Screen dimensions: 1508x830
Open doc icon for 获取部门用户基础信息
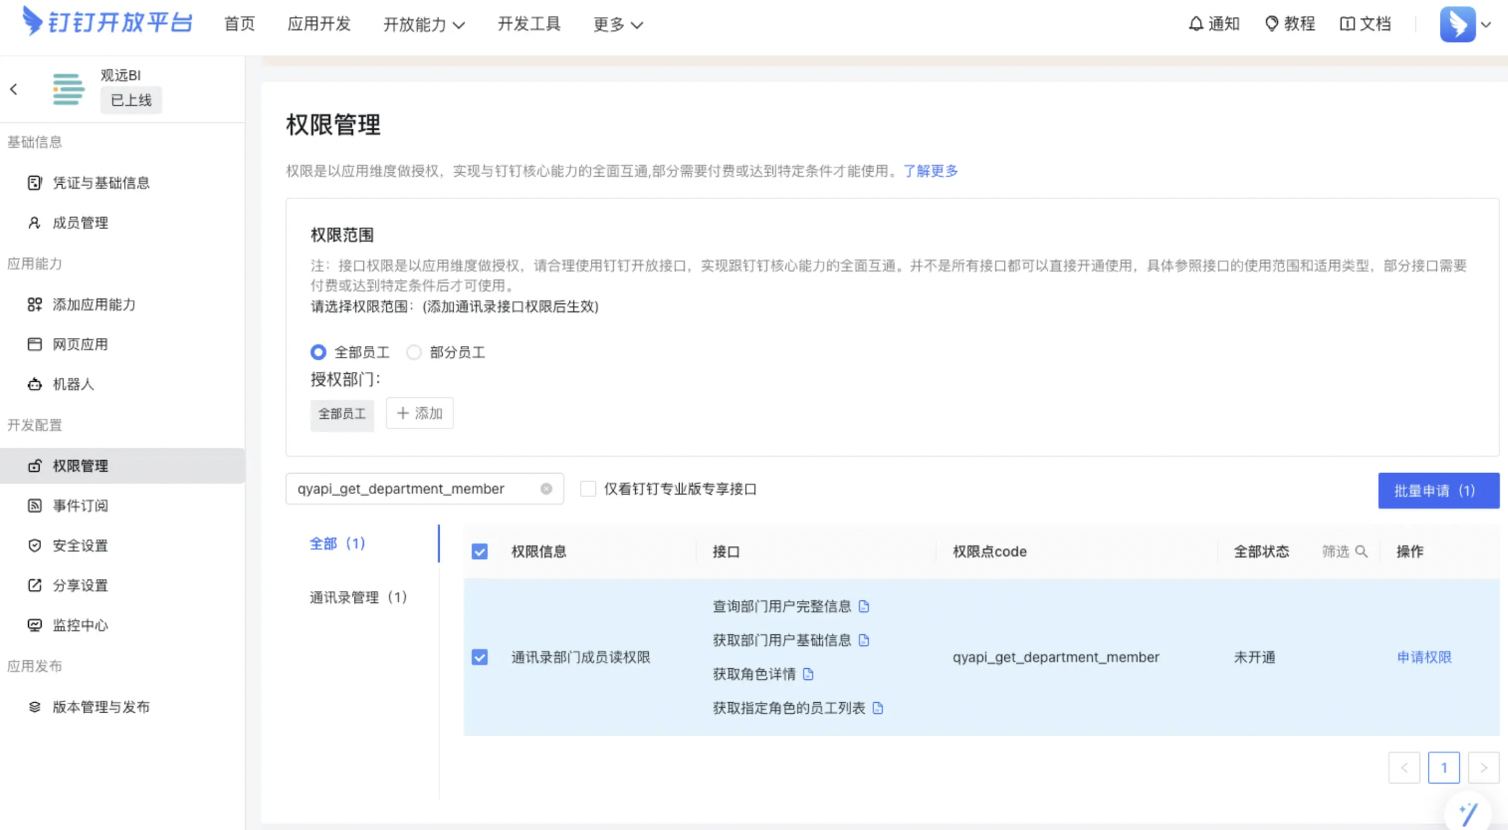864,640
